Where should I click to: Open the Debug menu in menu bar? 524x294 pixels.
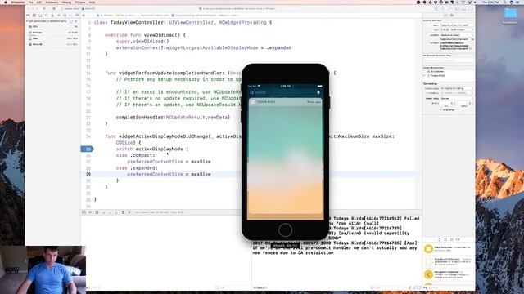pyautogui.click(x=66, y=2)
